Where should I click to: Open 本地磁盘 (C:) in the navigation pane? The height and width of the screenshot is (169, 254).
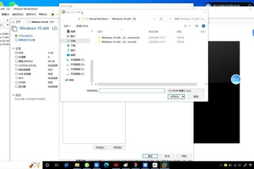click(x=76, y=60)
